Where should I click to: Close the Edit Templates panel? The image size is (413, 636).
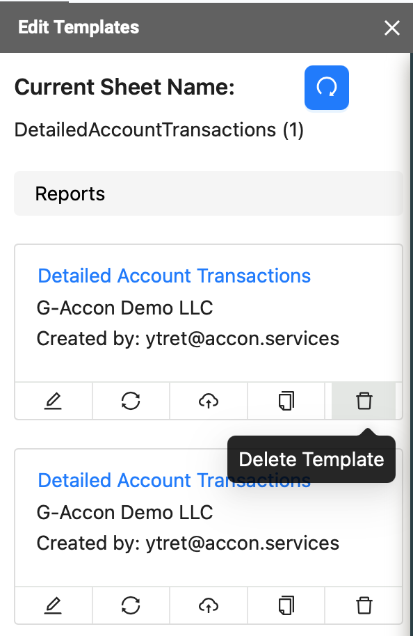point(392,28)
